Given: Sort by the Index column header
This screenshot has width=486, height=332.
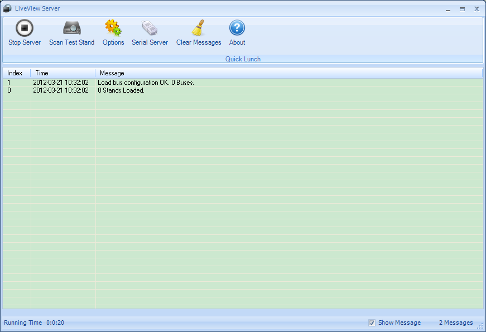Looking at the screenshot, I should pyautogui.click(x=17, y=73).
